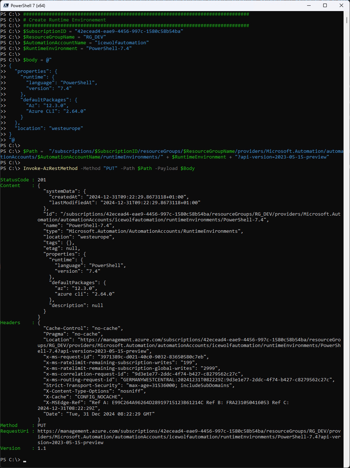Click the "etag": null output line
Screen dimensions: 350x468
[62, 248]
